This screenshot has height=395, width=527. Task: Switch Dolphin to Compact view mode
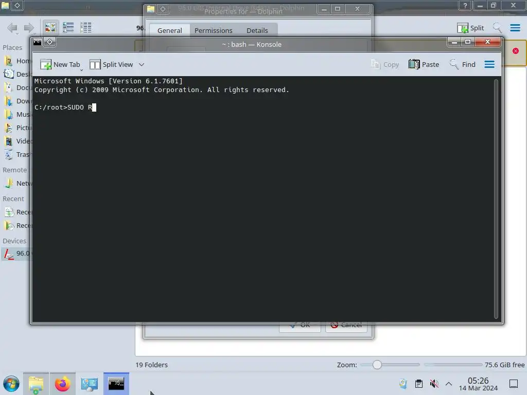pyautogui.click(x=68, y=28)
